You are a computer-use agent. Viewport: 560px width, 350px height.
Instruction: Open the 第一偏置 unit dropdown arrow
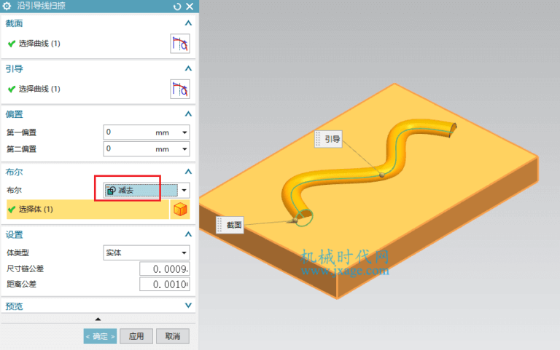click(184, 132)
